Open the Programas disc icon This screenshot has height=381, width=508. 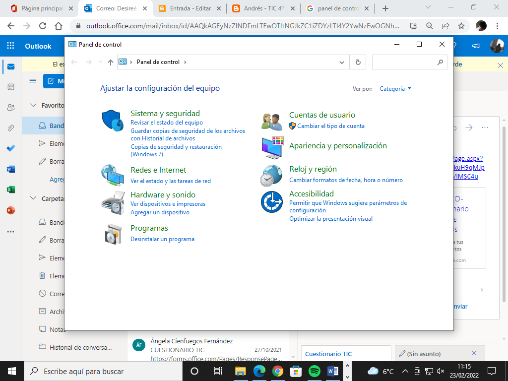pos(114,234)
